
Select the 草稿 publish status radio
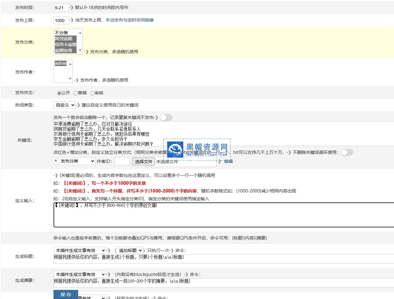(76, 93)
